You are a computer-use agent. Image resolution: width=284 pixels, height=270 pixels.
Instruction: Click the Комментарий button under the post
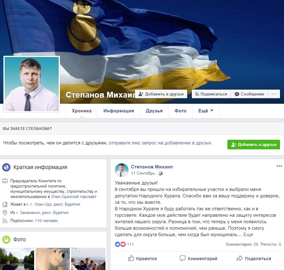click(198, 258)
